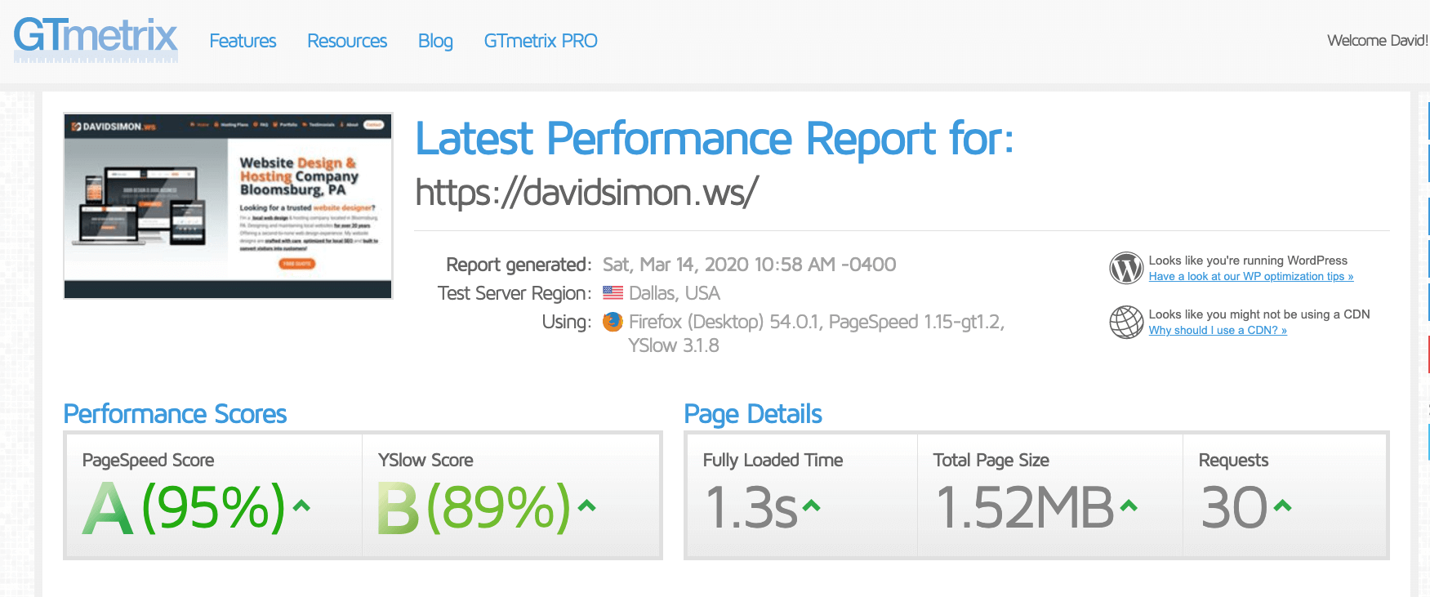
Task: Click the Fully Loaded Time arrow
Action: (811, 506)
